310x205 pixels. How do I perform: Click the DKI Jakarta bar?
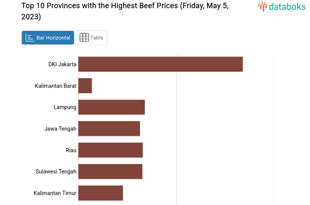coord(160,64)
